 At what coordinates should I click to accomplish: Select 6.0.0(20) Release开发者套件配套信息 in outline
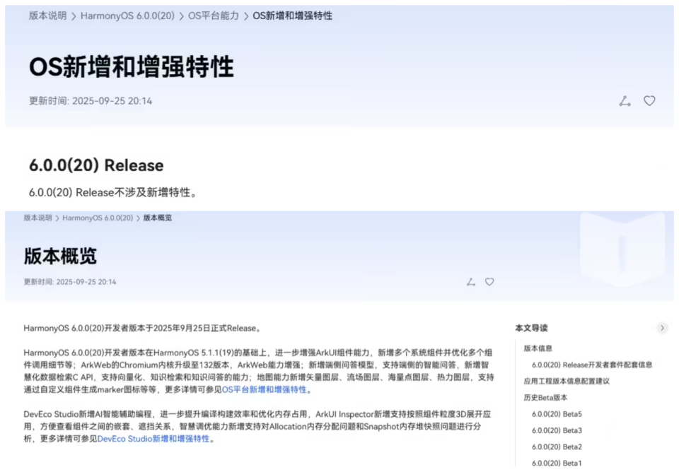592,365
